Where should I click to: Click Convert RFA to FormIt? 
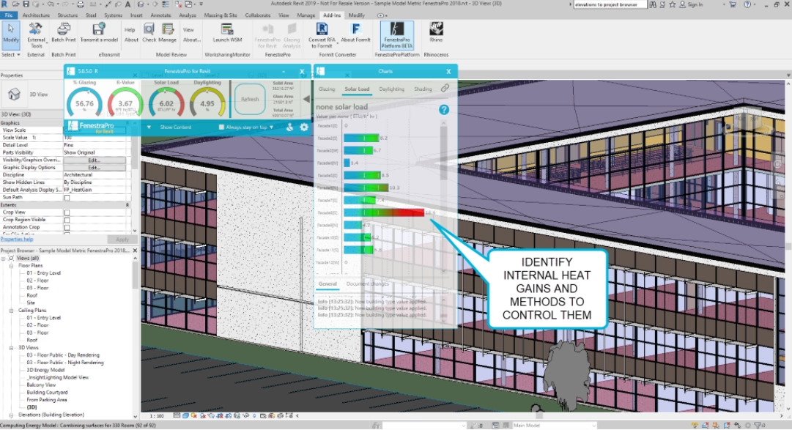[x=322, y=35]
